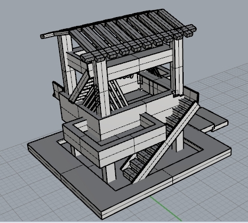This screenshot has width=248, height=223.
Task: Click the front corner column beneath the roof
Action: pos(102,88)
